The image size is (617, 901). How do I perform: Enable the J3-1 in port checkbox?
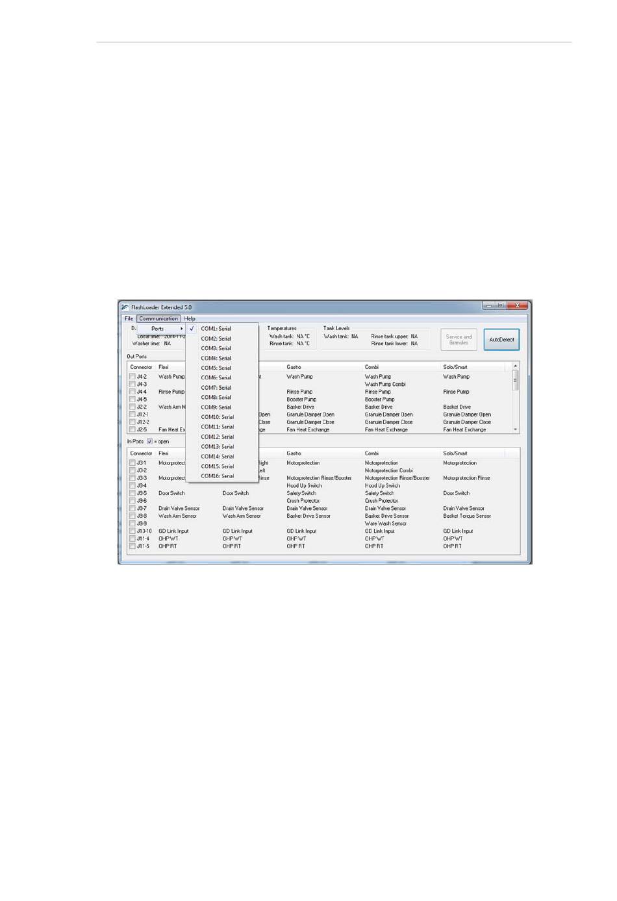(132, 463)
